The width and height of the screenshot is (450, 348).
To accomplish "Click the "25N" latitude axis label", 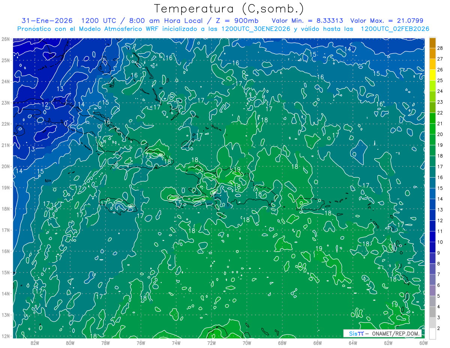I will (5, 60).
